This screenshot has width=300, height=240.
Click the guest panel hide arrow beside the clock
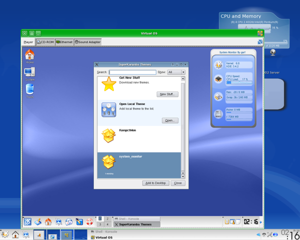[x=261, y=222]
